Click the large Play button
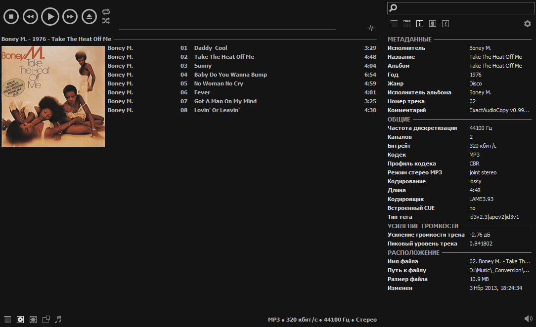This screenshot has height=327, width=536. coord(50,17)
